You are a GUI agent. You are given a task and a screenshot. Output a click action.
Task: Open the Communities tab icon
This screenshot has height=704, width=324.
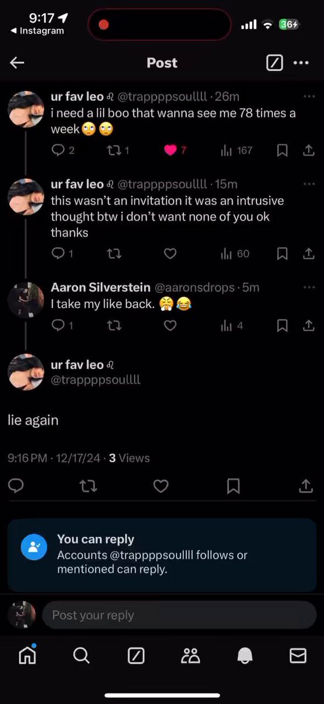[190, 655]
